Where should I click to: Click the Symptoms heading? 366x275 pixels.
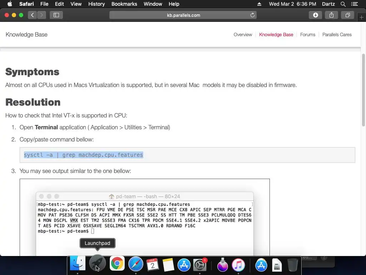[32, 72]
